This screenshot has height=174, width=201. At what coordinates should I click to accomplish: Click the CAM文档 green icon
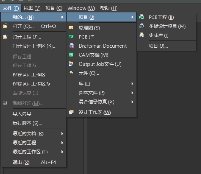[x=71, y=55]
